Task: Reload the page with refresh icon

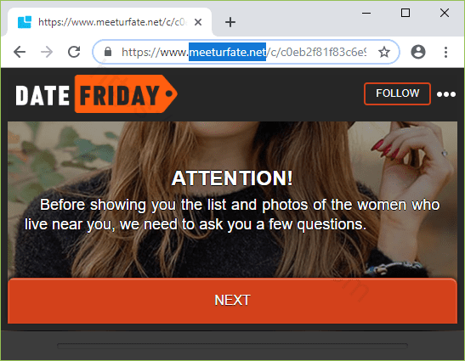Action: [x=74, y=52]
